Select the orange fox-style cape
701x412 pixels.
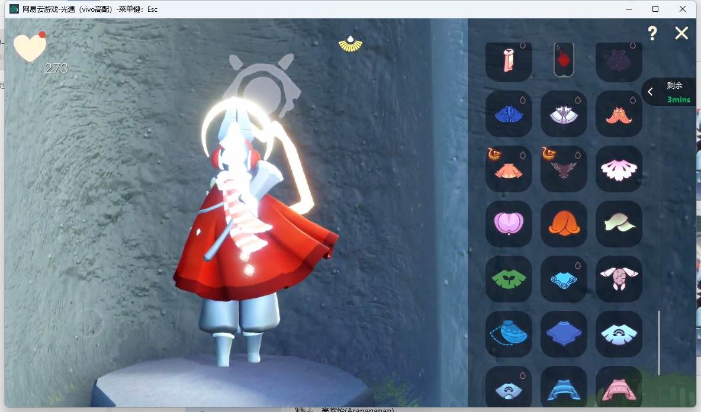(x=619, y=114)
